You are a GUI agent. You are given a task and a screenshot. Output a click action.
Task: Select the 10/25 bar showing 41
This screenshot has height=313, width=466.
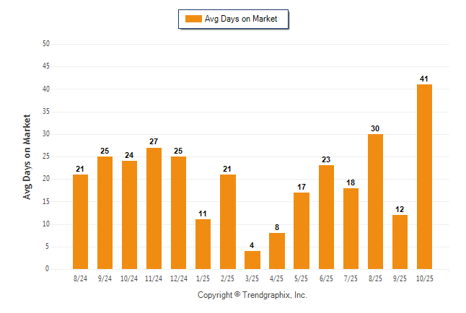(x=424, y=177)
